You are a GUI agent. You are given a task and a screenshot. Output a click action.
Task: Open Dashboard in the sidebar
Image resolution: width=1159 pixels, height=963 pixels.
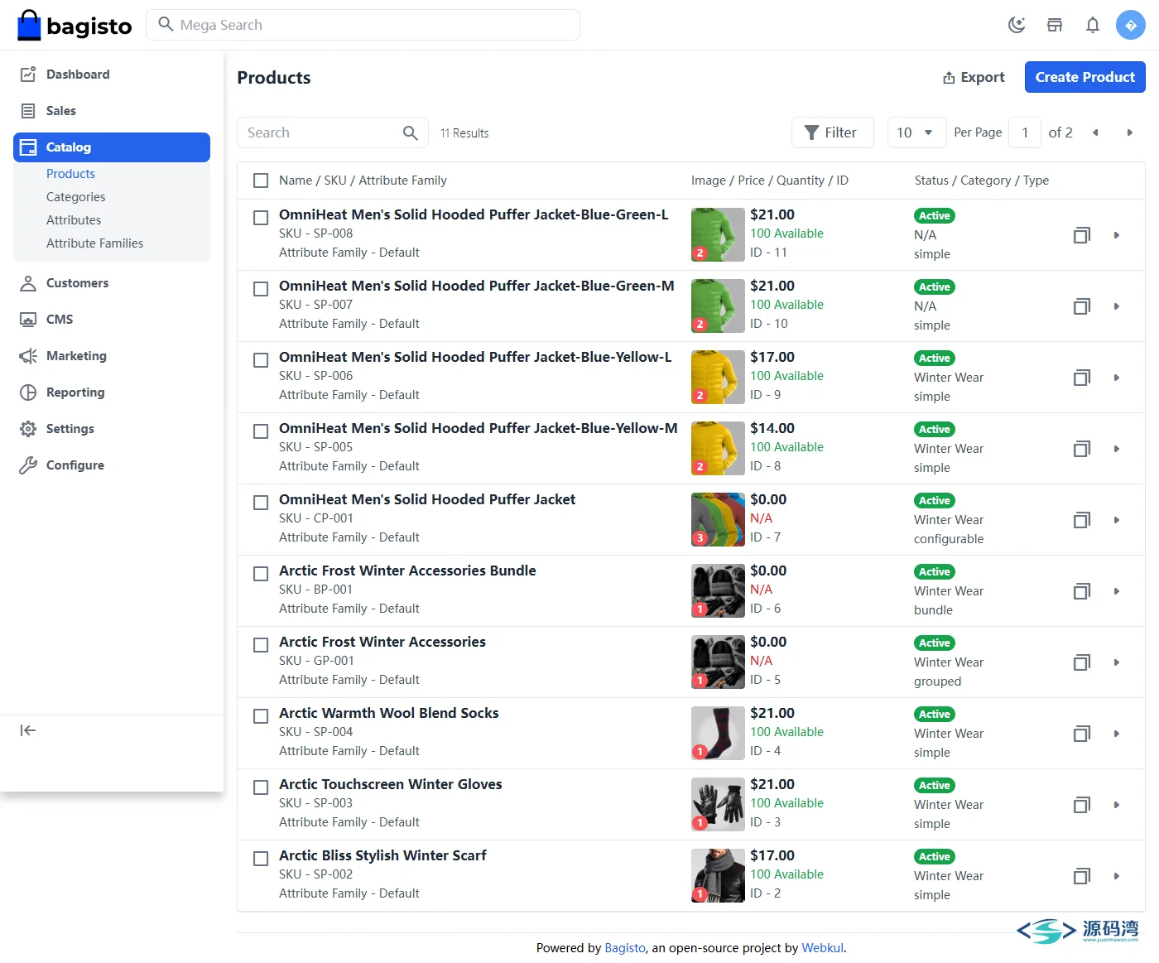[x=112, y=75]
